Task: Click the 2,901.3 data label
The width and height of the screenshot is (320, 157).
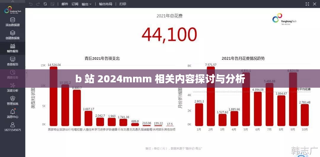Action: pos(199,102)
